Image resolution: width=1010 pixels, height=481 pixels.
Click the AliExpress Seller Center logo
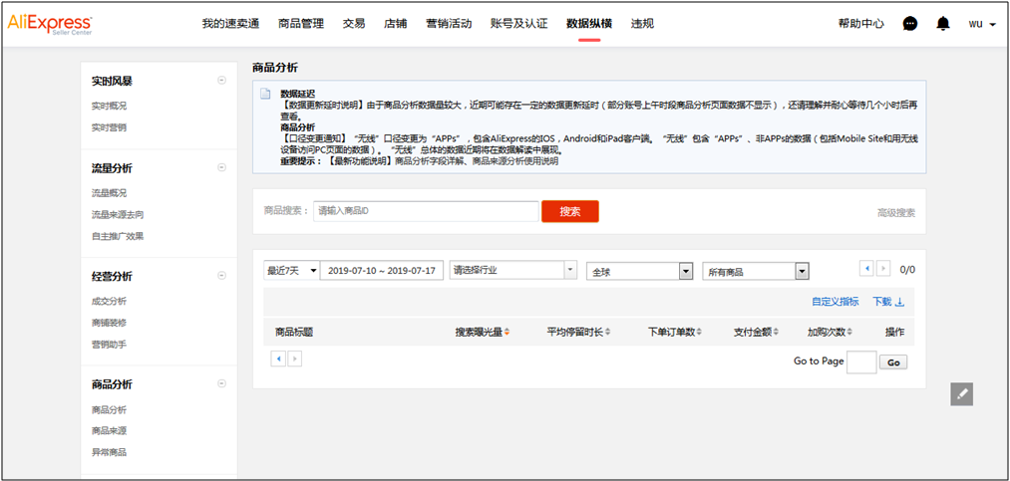pyautogui.click(x=50, y=23)
